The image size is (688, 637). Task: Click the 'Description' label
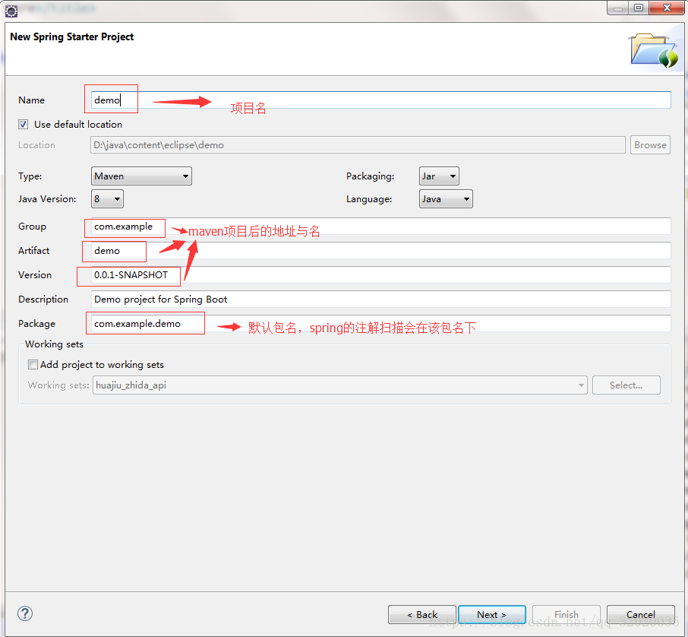[x=43, y=299]
